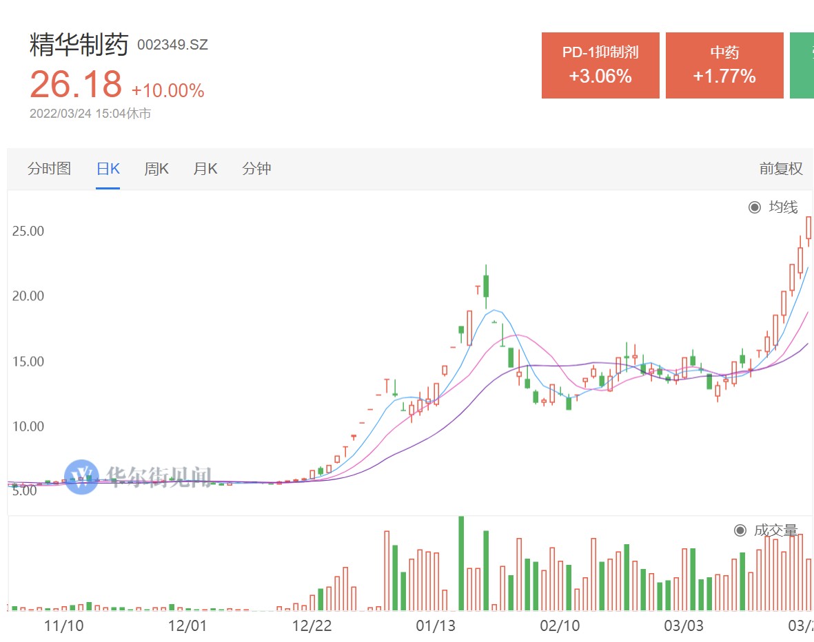
Task: Click the 华尔街见闻 watermark logo icon
Action: [x=81, y=477]
